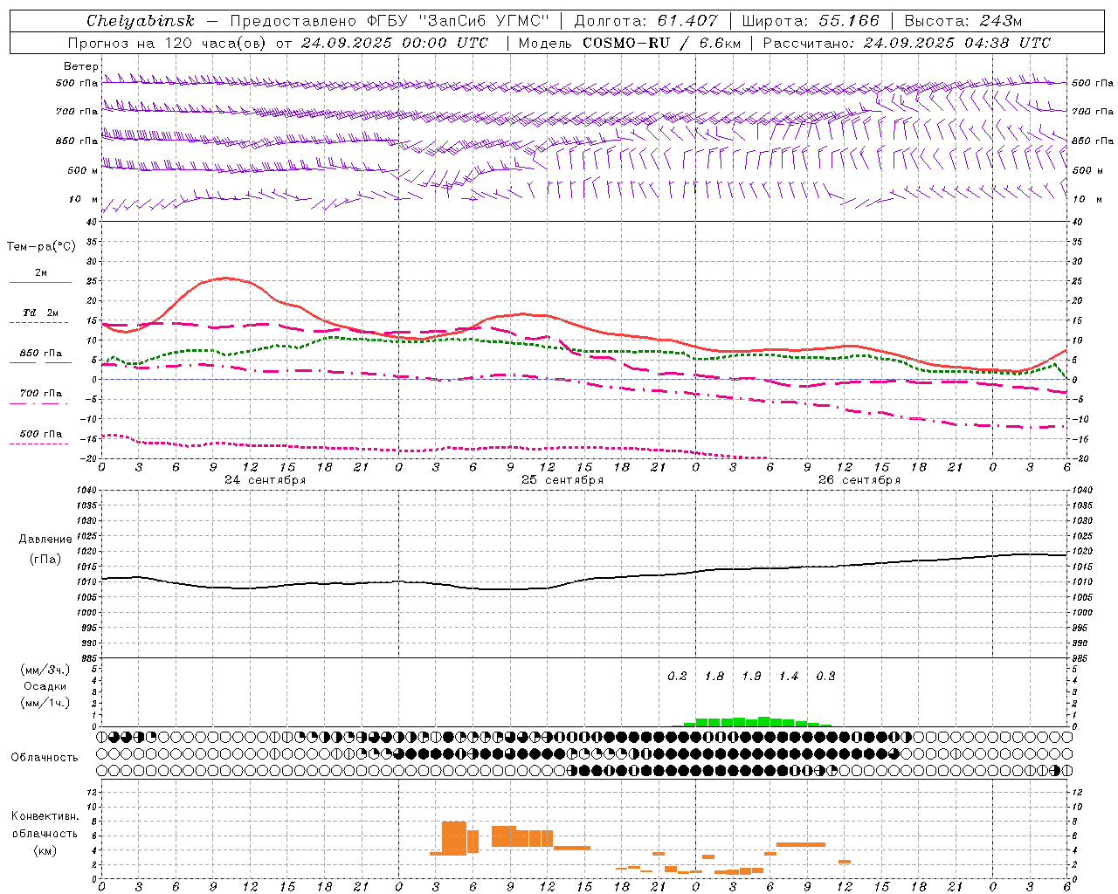Click the 'Td 2м' dew point legend entry
Screen dimensions: 1118x894
(x=41, y=313)
